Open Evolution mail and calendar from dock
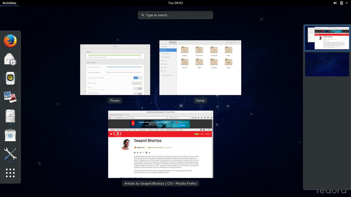This screenshot has width=351, height=197. tap(10, 59)
